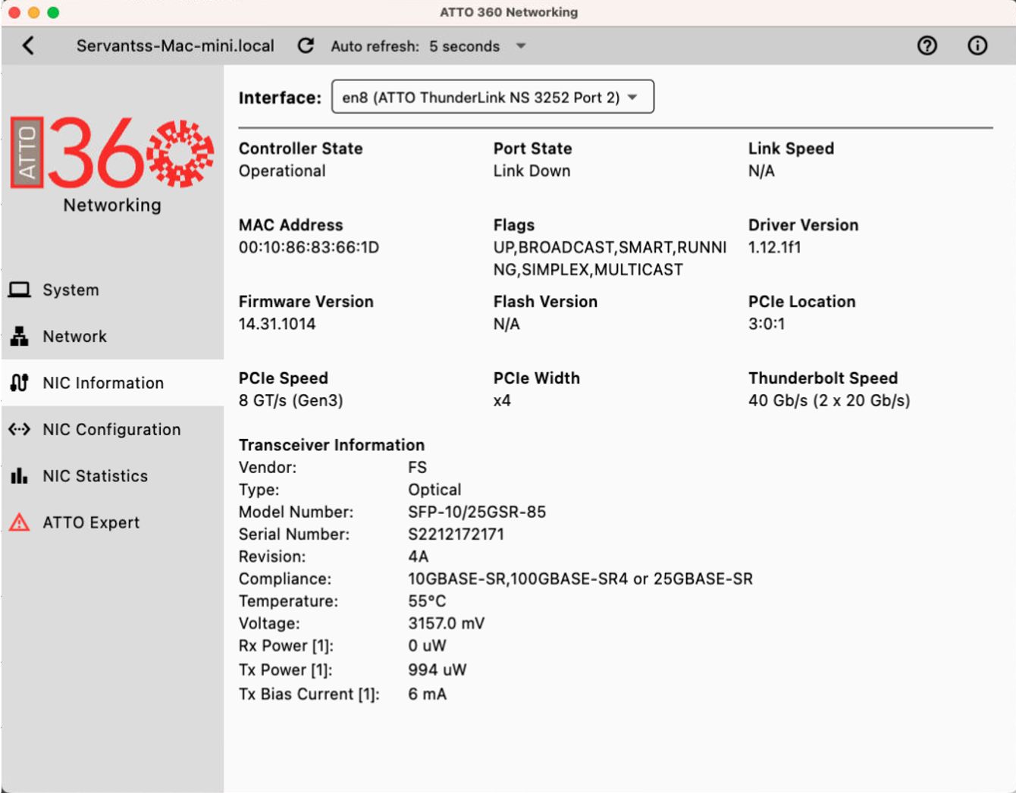Click the temperature value 55°C
Screen dimensions: 1016x793
(427, 601)
